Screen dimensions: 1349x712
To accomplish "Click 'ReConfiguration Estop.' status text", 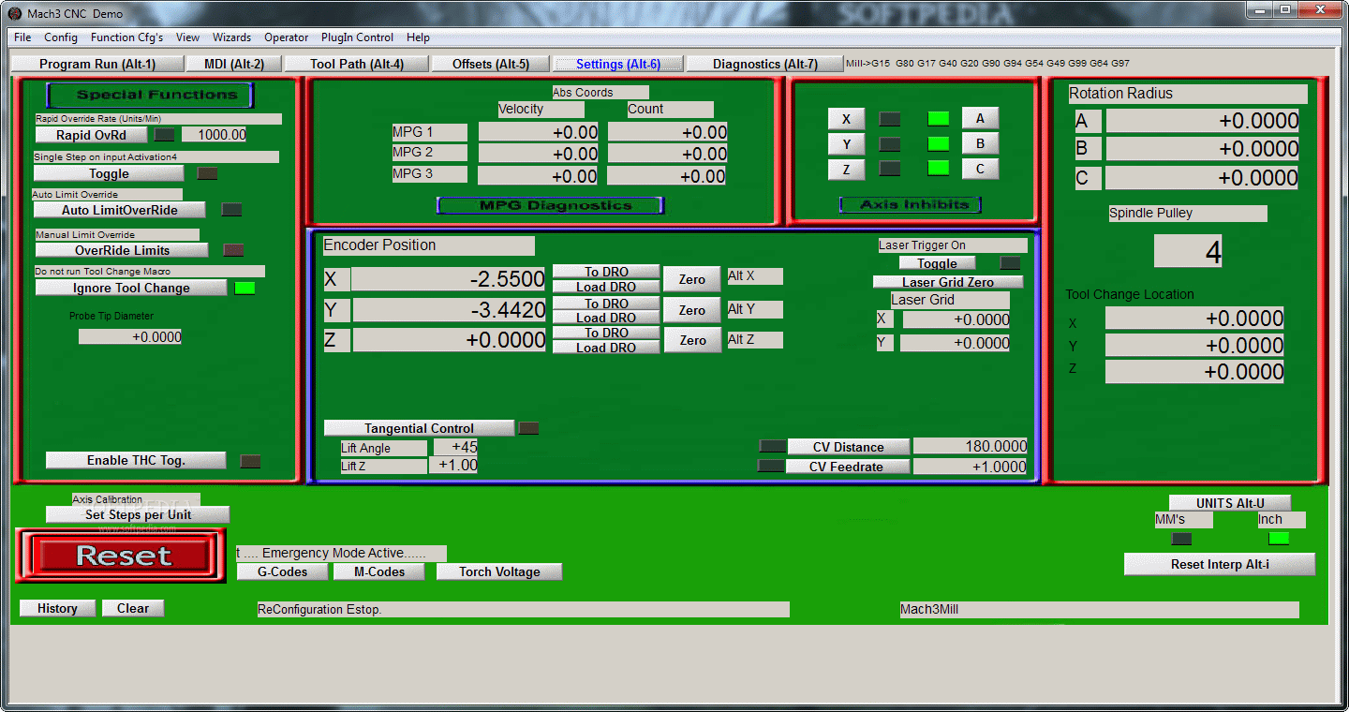I will coord(319,610).
